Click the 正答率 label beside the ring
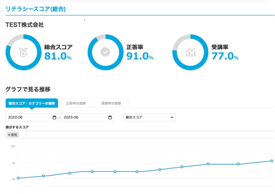The height and width of the screenshot is (194, 275). (x=135, y=47)
